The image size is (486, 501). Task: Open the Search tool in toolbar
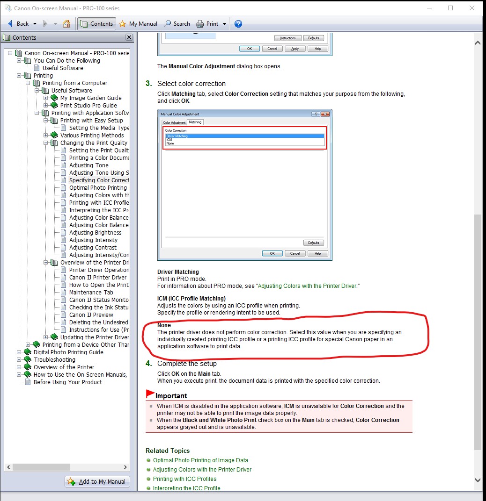tap(177, 24)
